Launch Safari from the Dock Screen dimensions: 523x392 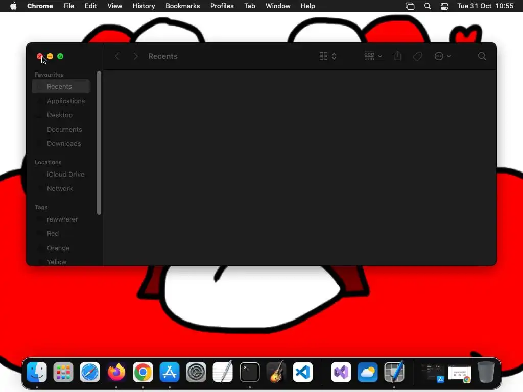pyautogui.click(x=90, y=372)
